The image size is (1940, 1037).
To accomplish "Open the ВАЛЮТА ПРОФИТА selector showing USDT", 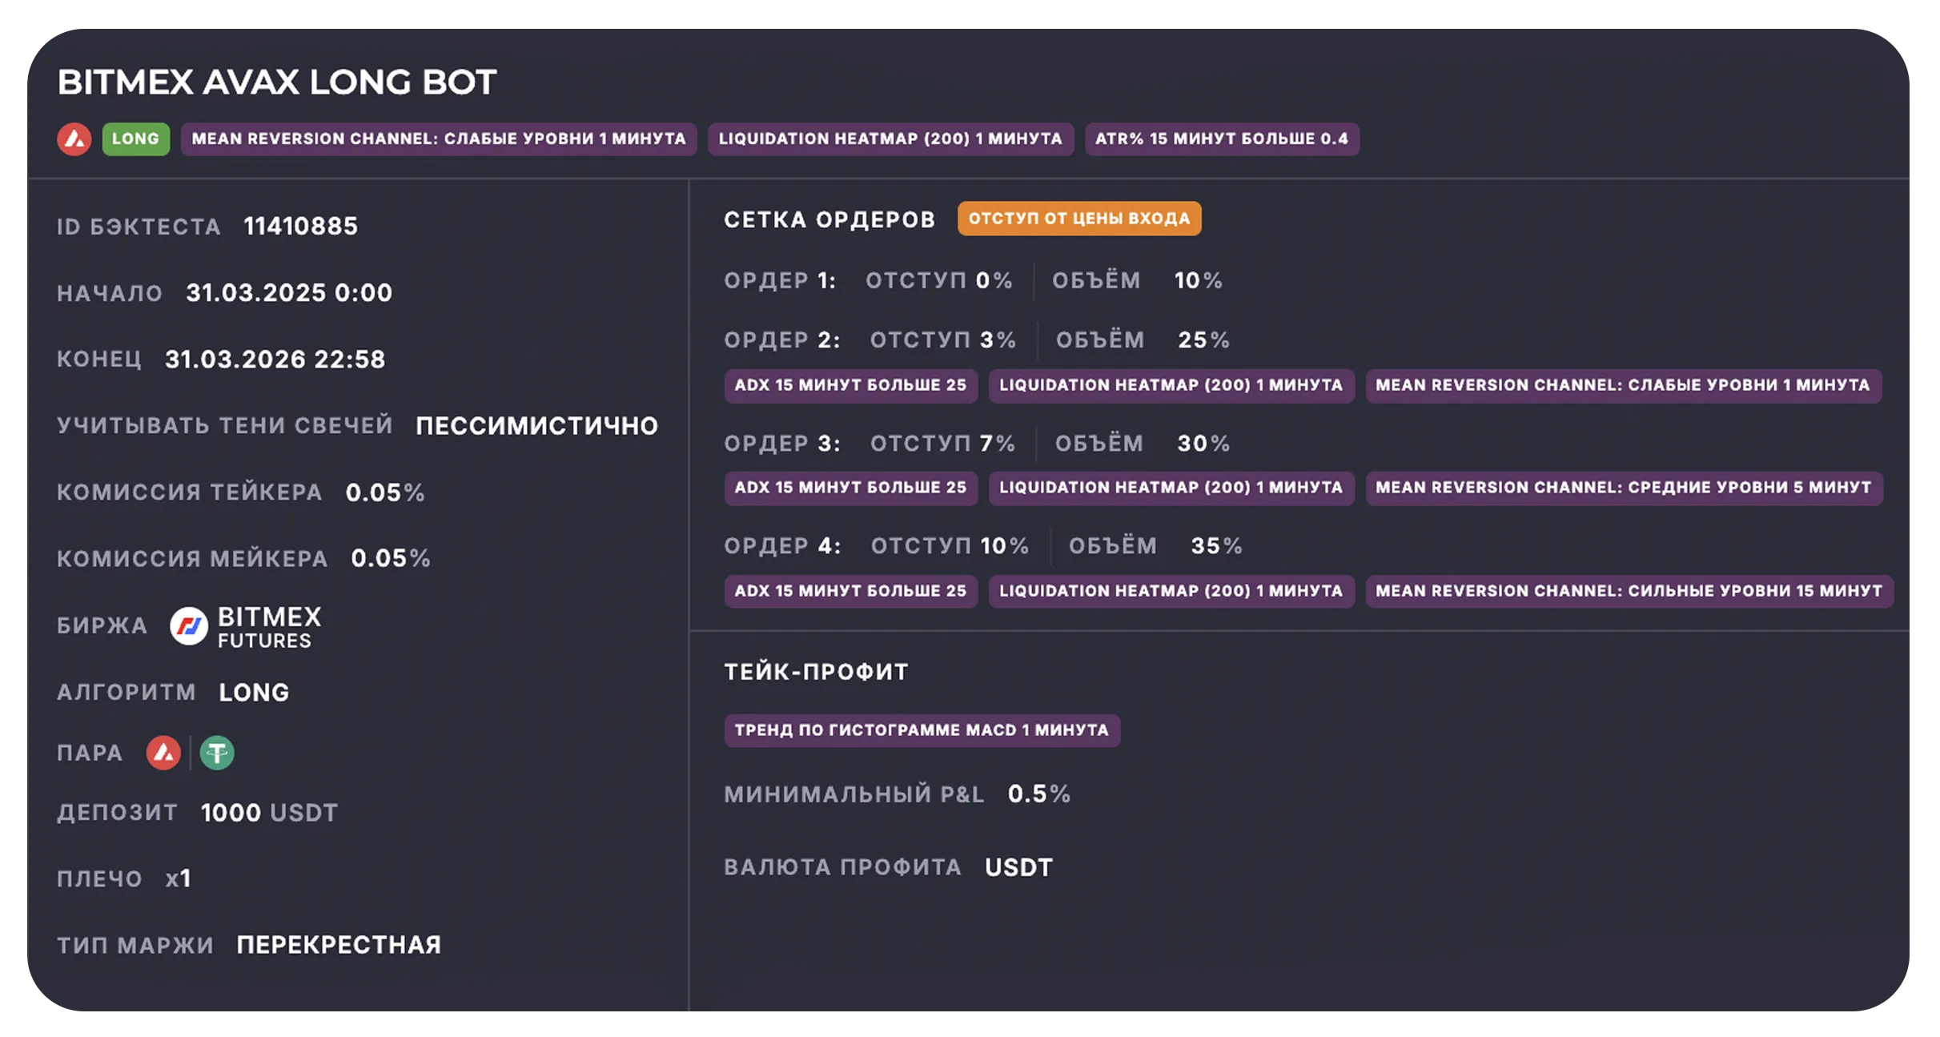I will pyautogui.click(x=1018, y=866).
